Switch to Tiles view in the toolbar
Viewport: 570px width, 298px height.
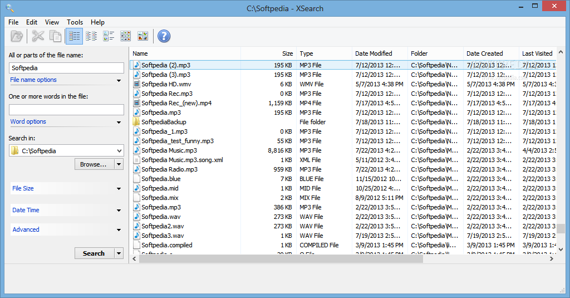click(109, 36)
